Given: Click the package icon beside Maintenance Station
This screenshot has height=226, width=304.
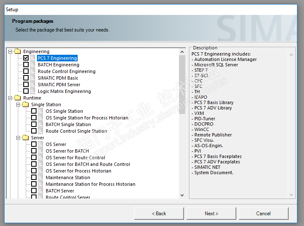Looking at the screenshot, I should 41,177.
